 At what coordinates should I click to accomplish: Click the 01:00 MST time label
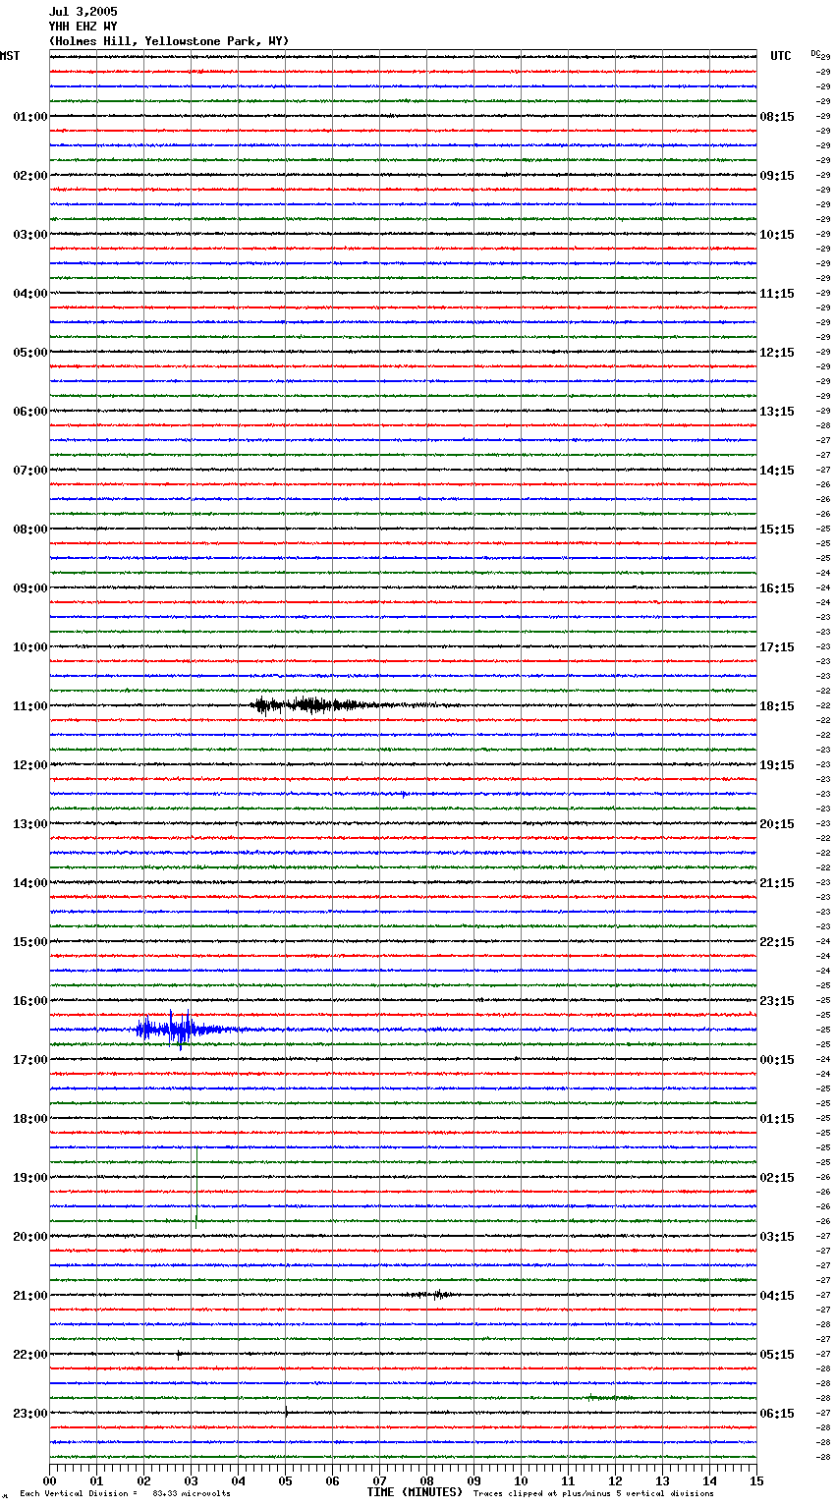coord(30,117)
